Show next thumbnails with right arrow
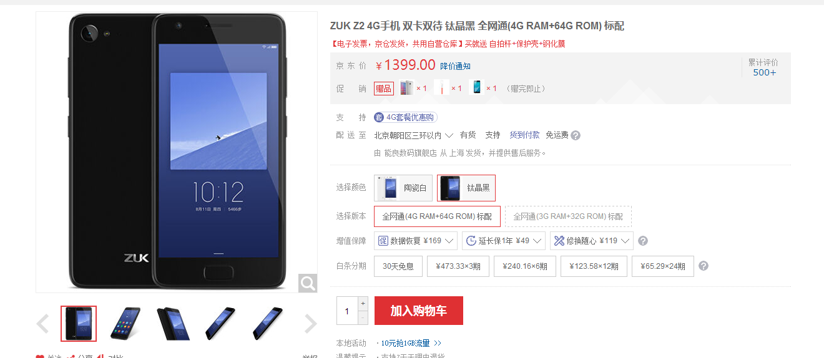824x358 pixels. click(x=310, y=324)
